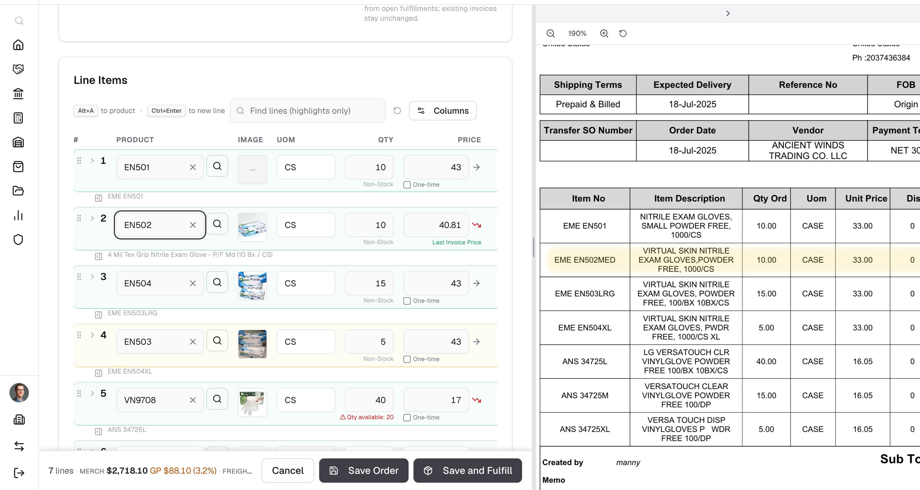Viewport: 920px width, 490px height.
Task: Clear the EN501 product field
Action: point(193,167)
